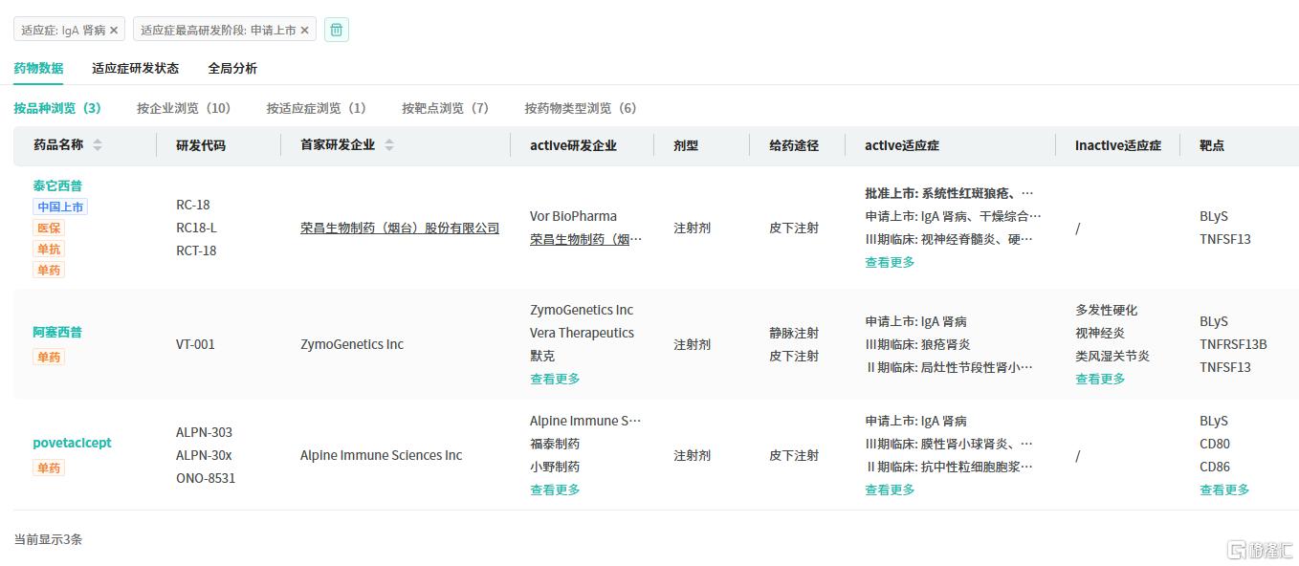Remove the IgA 肾病 indication filter tag
The width and height of the screenshot is (1299, 566).
tap(114, 30)
